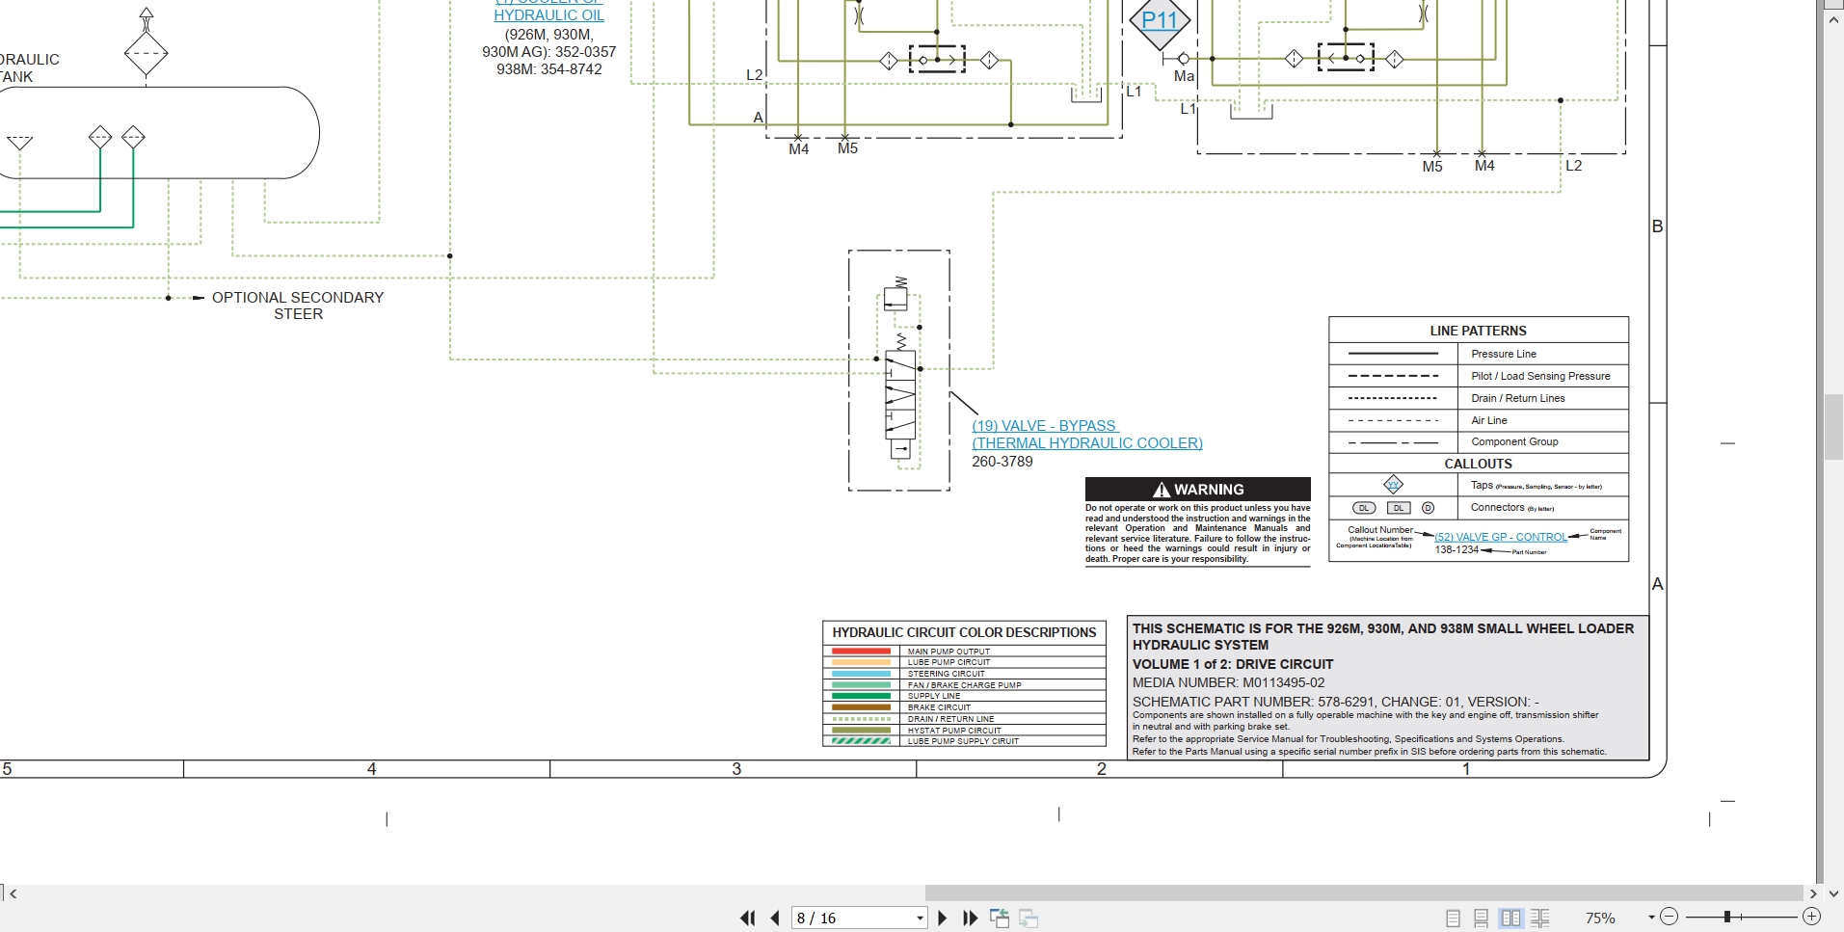Click the HYSTAT PUMP CIRCUIT legend label
The image size is (1844, 932).
(x=954, y=731)
